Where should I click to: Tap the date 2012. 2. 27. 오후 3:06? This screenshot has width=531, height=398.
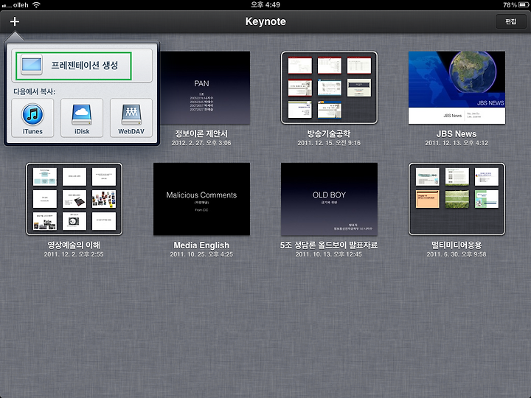[x=201, y=143]
